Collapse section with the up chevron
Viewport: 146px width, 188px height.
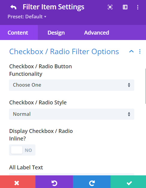[131, 51]
